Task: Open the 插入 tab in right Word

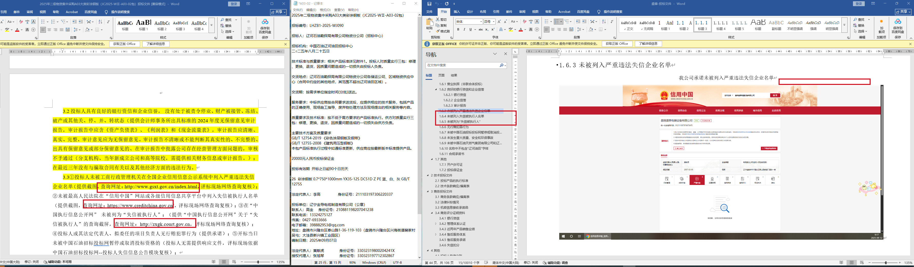Action: click(x=457, y=12)
